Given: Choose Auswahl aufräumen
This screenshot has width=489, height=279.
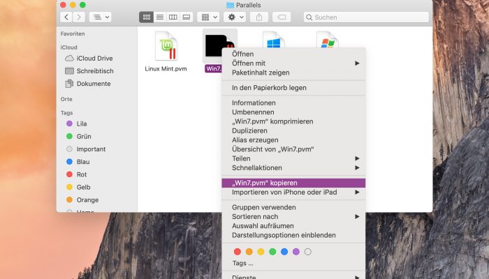Looking at the screenshot, I should click(x=293, y=226).
